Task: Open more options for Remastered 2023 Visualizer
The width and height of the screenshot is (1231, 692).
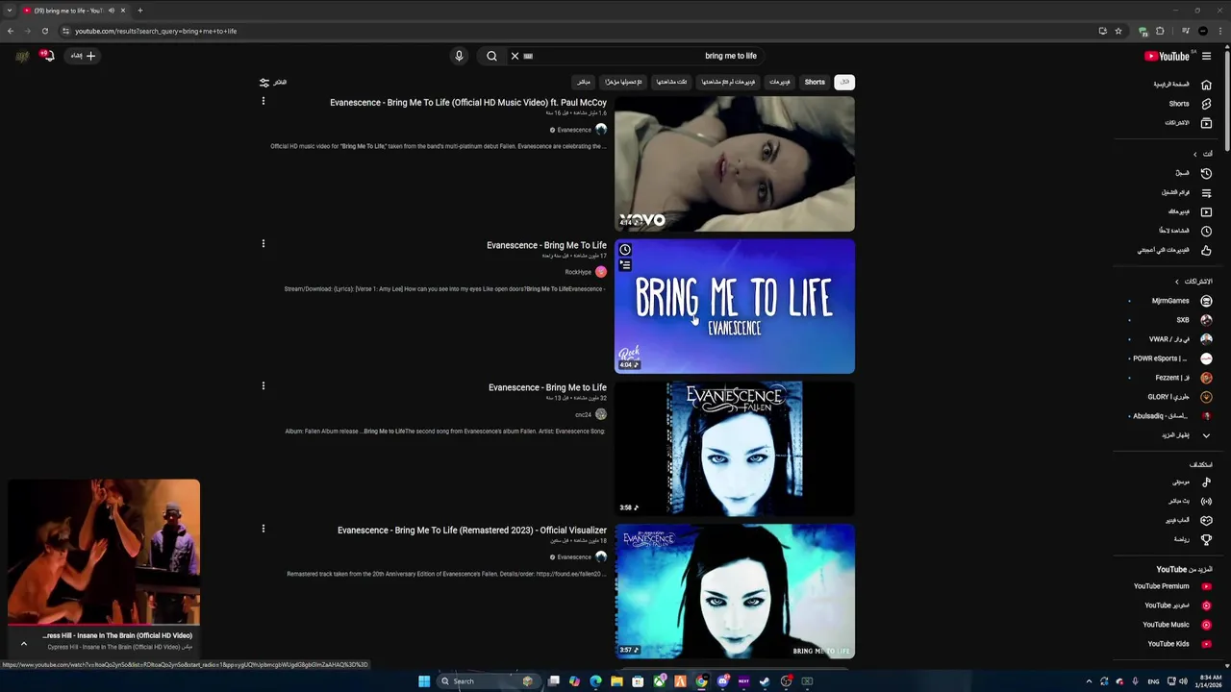Action: [263, 528]
